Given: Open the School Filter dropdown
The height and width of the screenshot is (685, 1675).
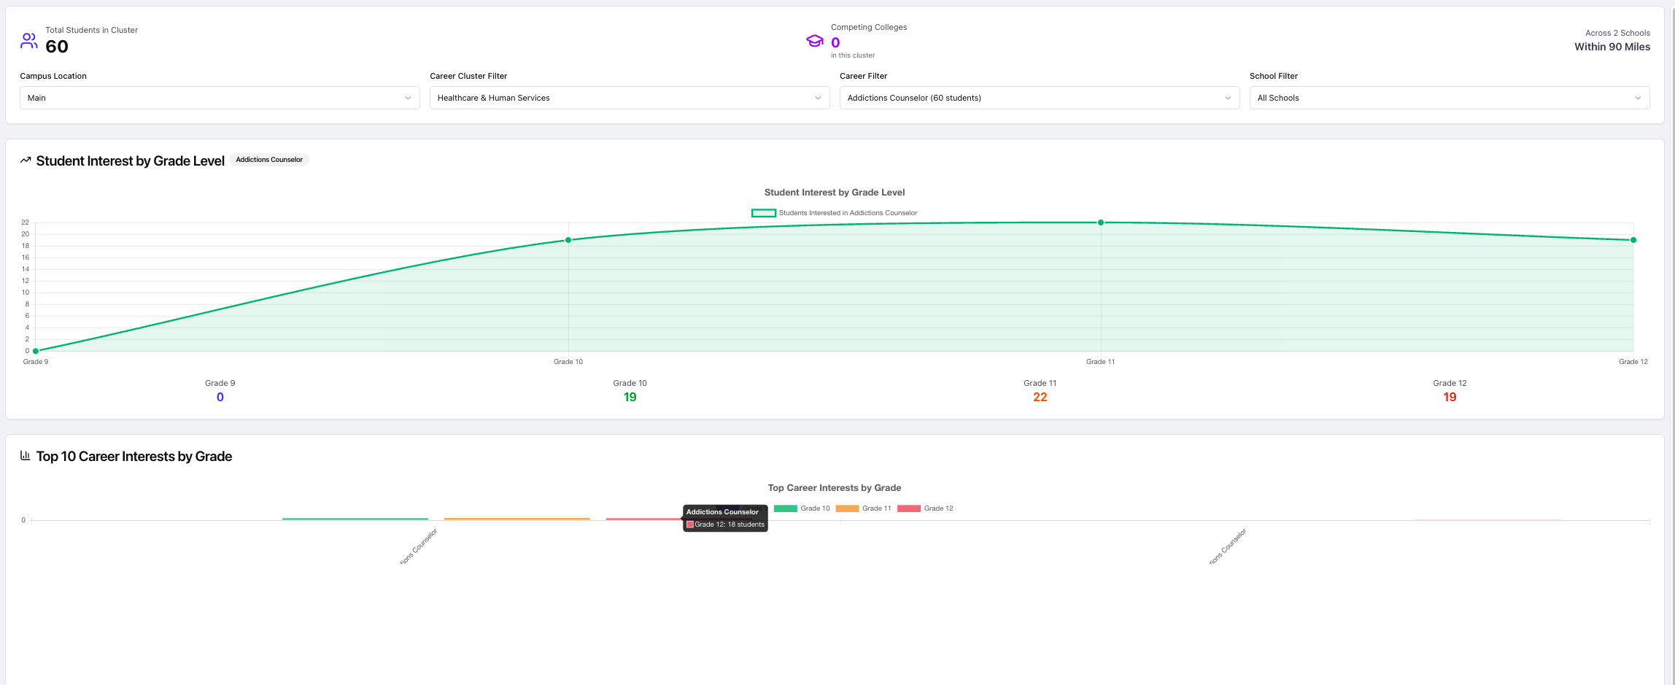Looking at the screenshot, I should coord(1449,98).
